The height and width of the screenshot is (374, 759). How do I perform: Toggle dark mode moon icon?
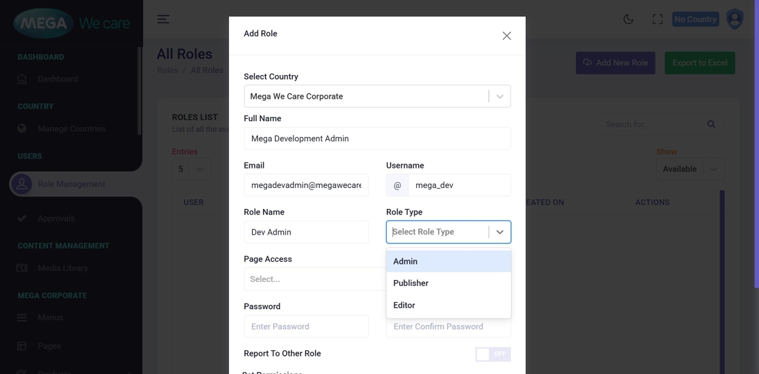(628, 20)
